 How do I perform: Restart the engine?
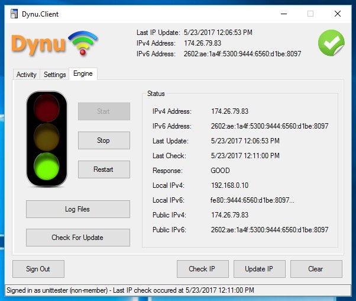pyautogui.click(x=104, y=169)
